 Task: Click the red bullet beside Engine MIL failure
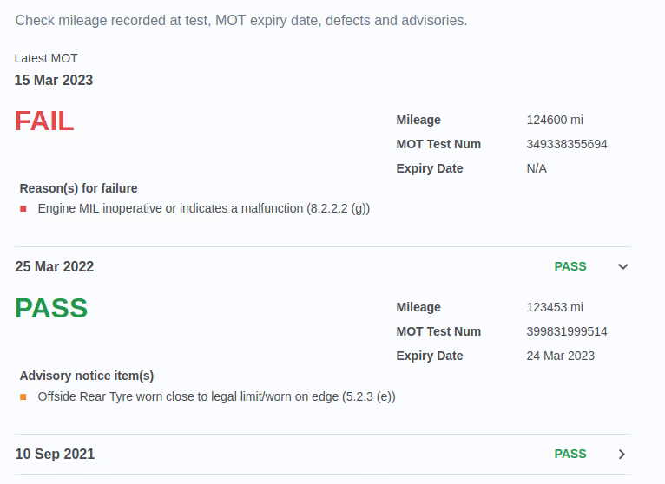pyautogui.click(x=23, y=209)
